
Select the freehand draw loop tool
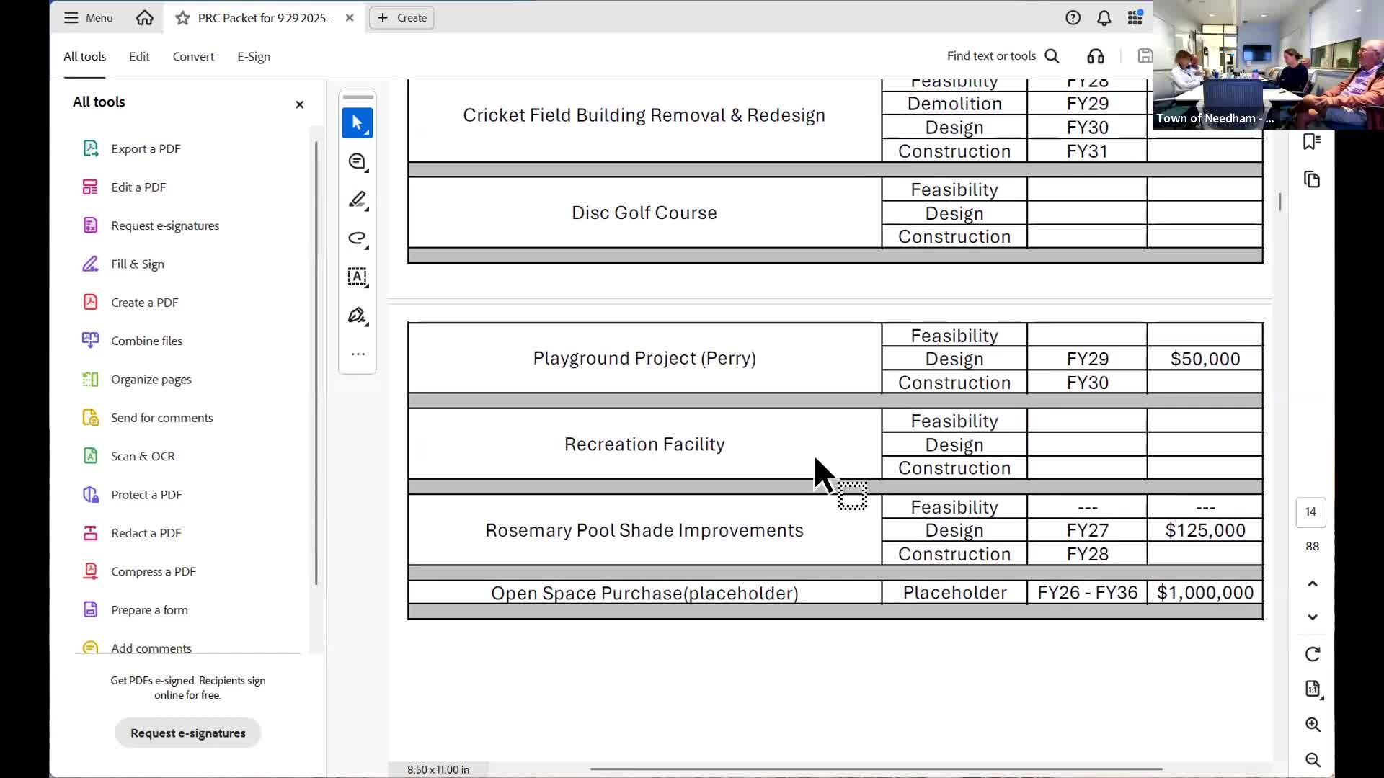click(357, 238)
